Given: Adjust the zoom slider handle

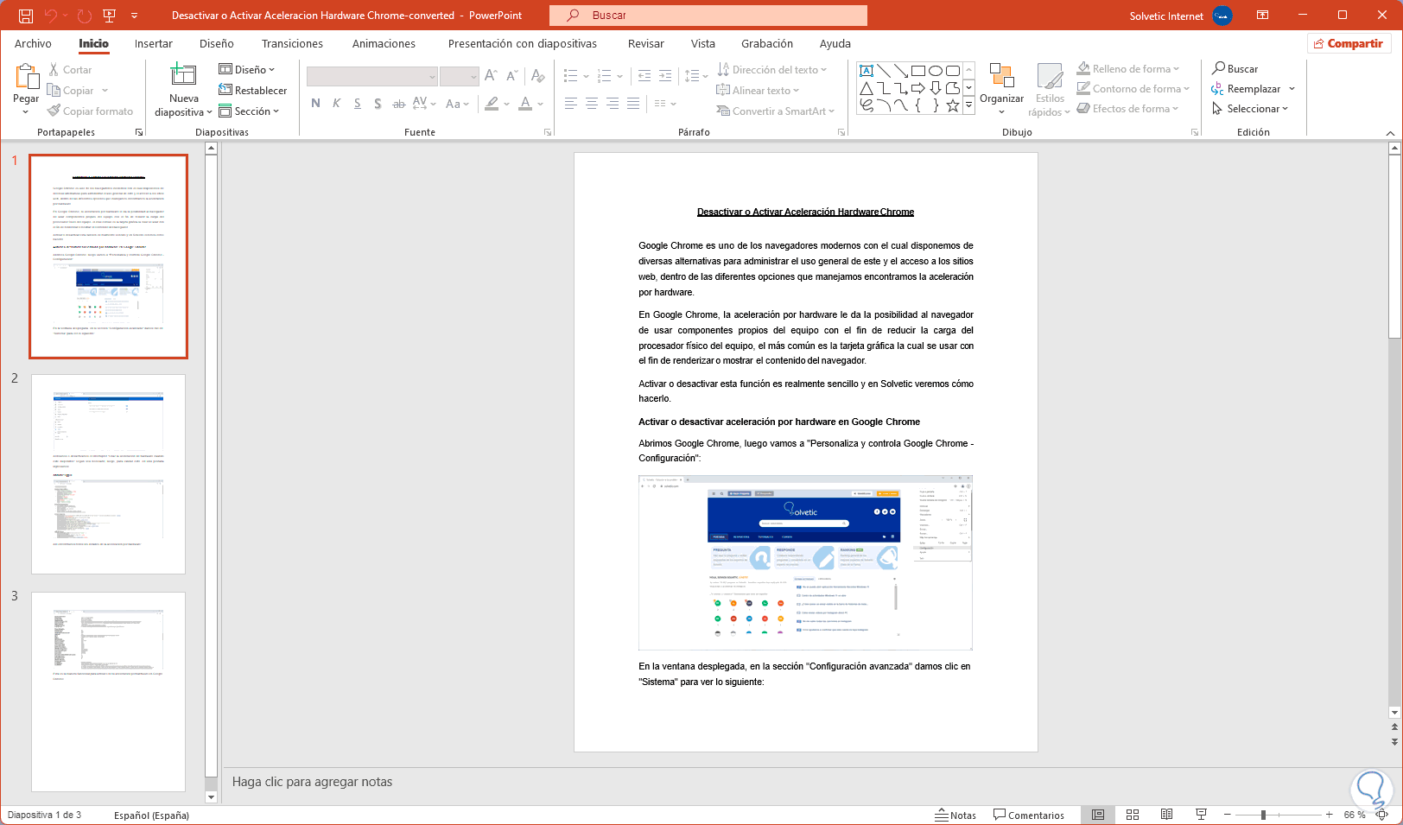Looking at the screenshot, I should (x=1263, y=815).
